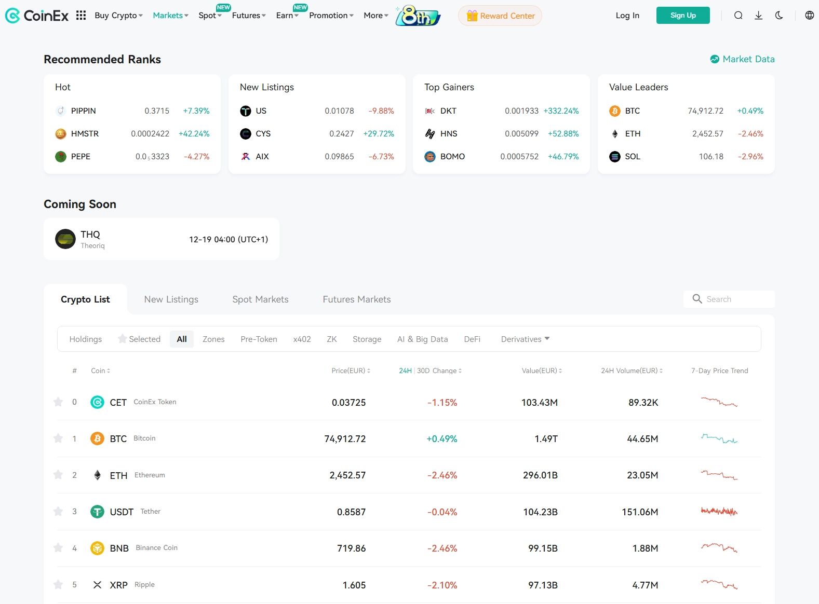Switch to dark mode with moon icon

click(x=779, y=16)
